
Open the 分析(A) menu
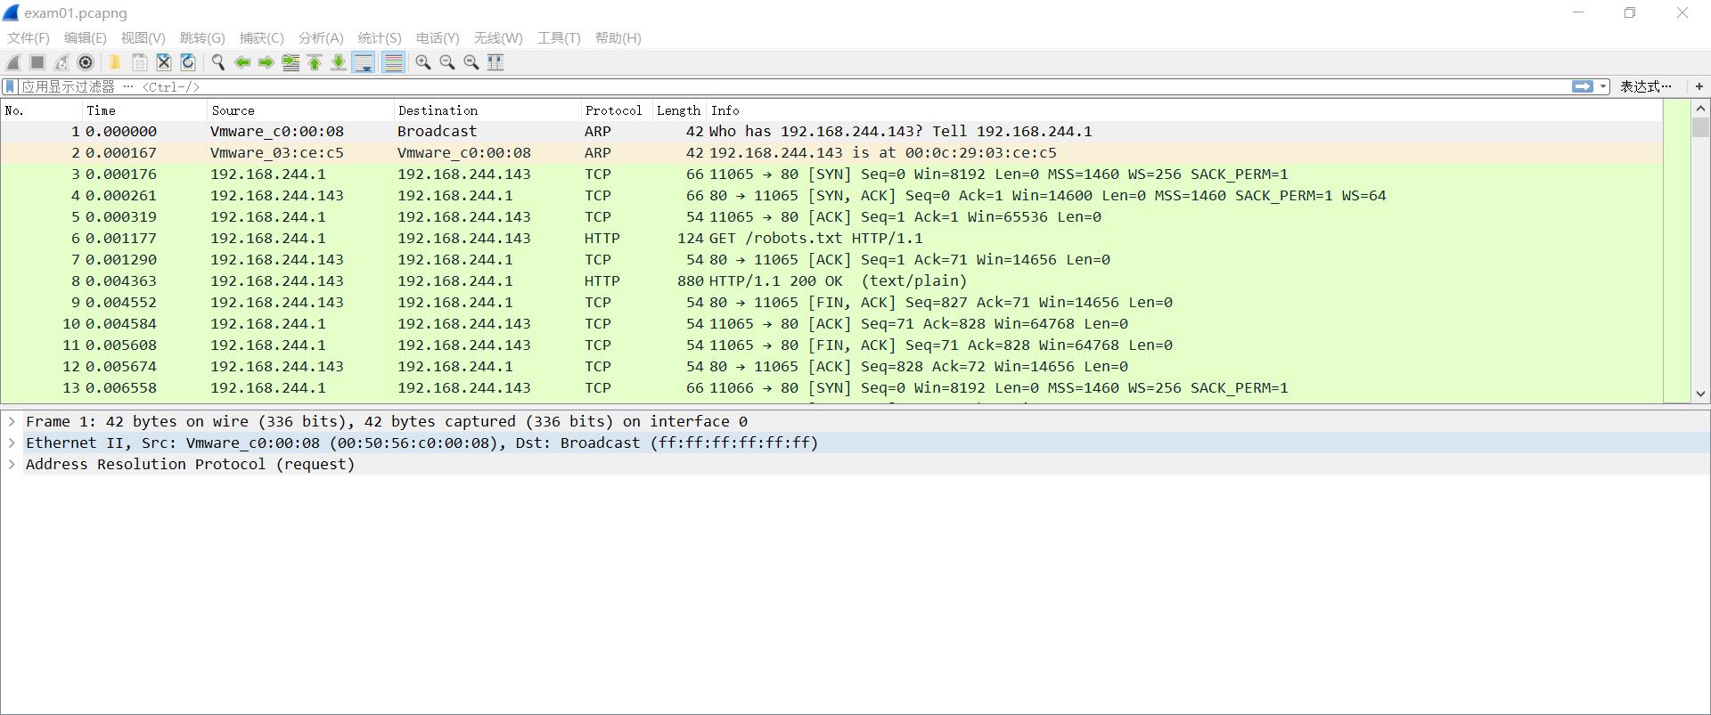[321, 38]
